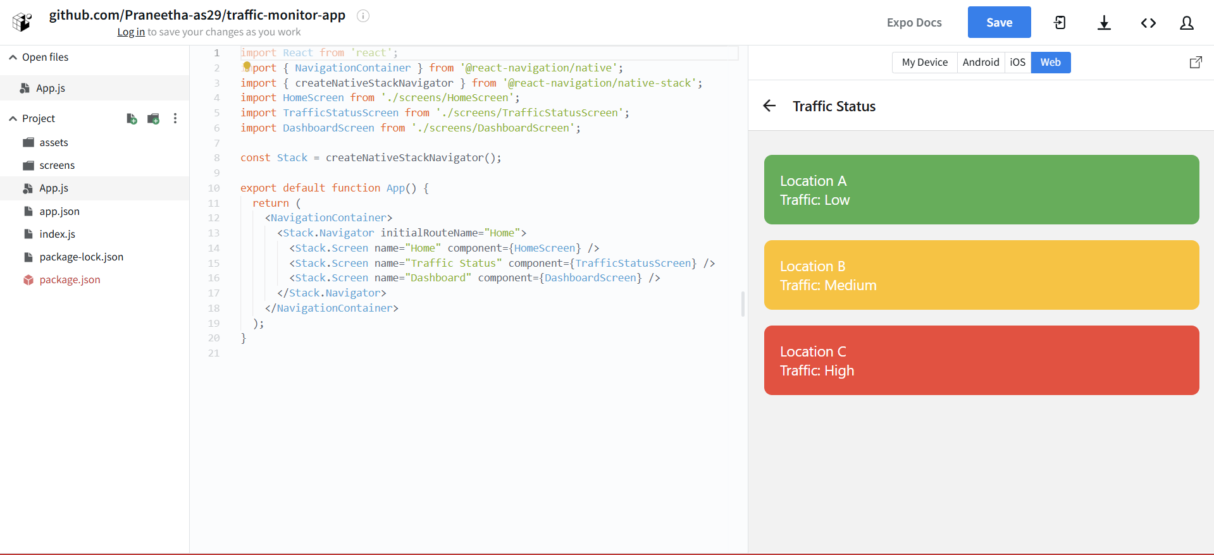Click line number 21 in the gutter

click(x=214, y=353)
